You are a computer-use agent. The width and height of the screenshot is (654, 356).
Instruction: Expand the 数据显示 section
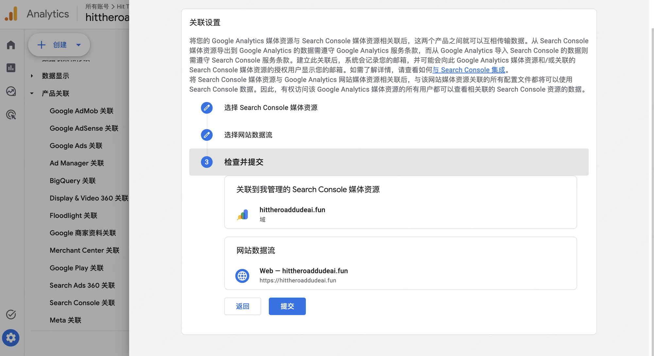coord(32,76)
